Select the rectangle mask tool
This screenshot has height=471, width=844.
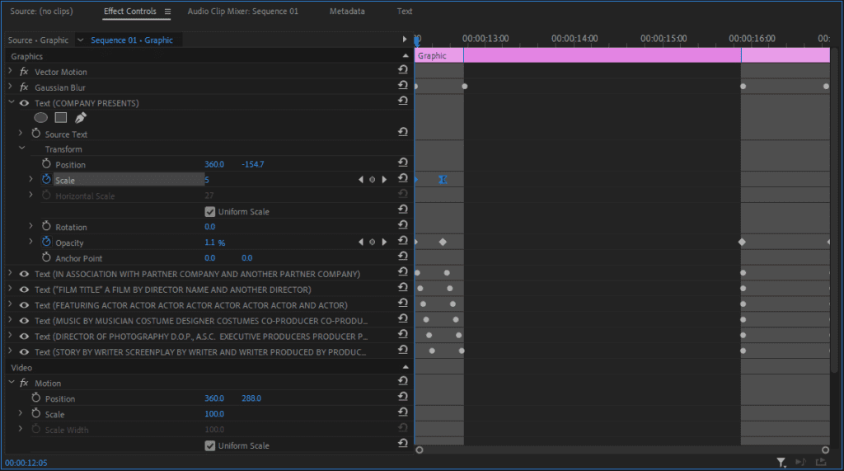(60, 118)
